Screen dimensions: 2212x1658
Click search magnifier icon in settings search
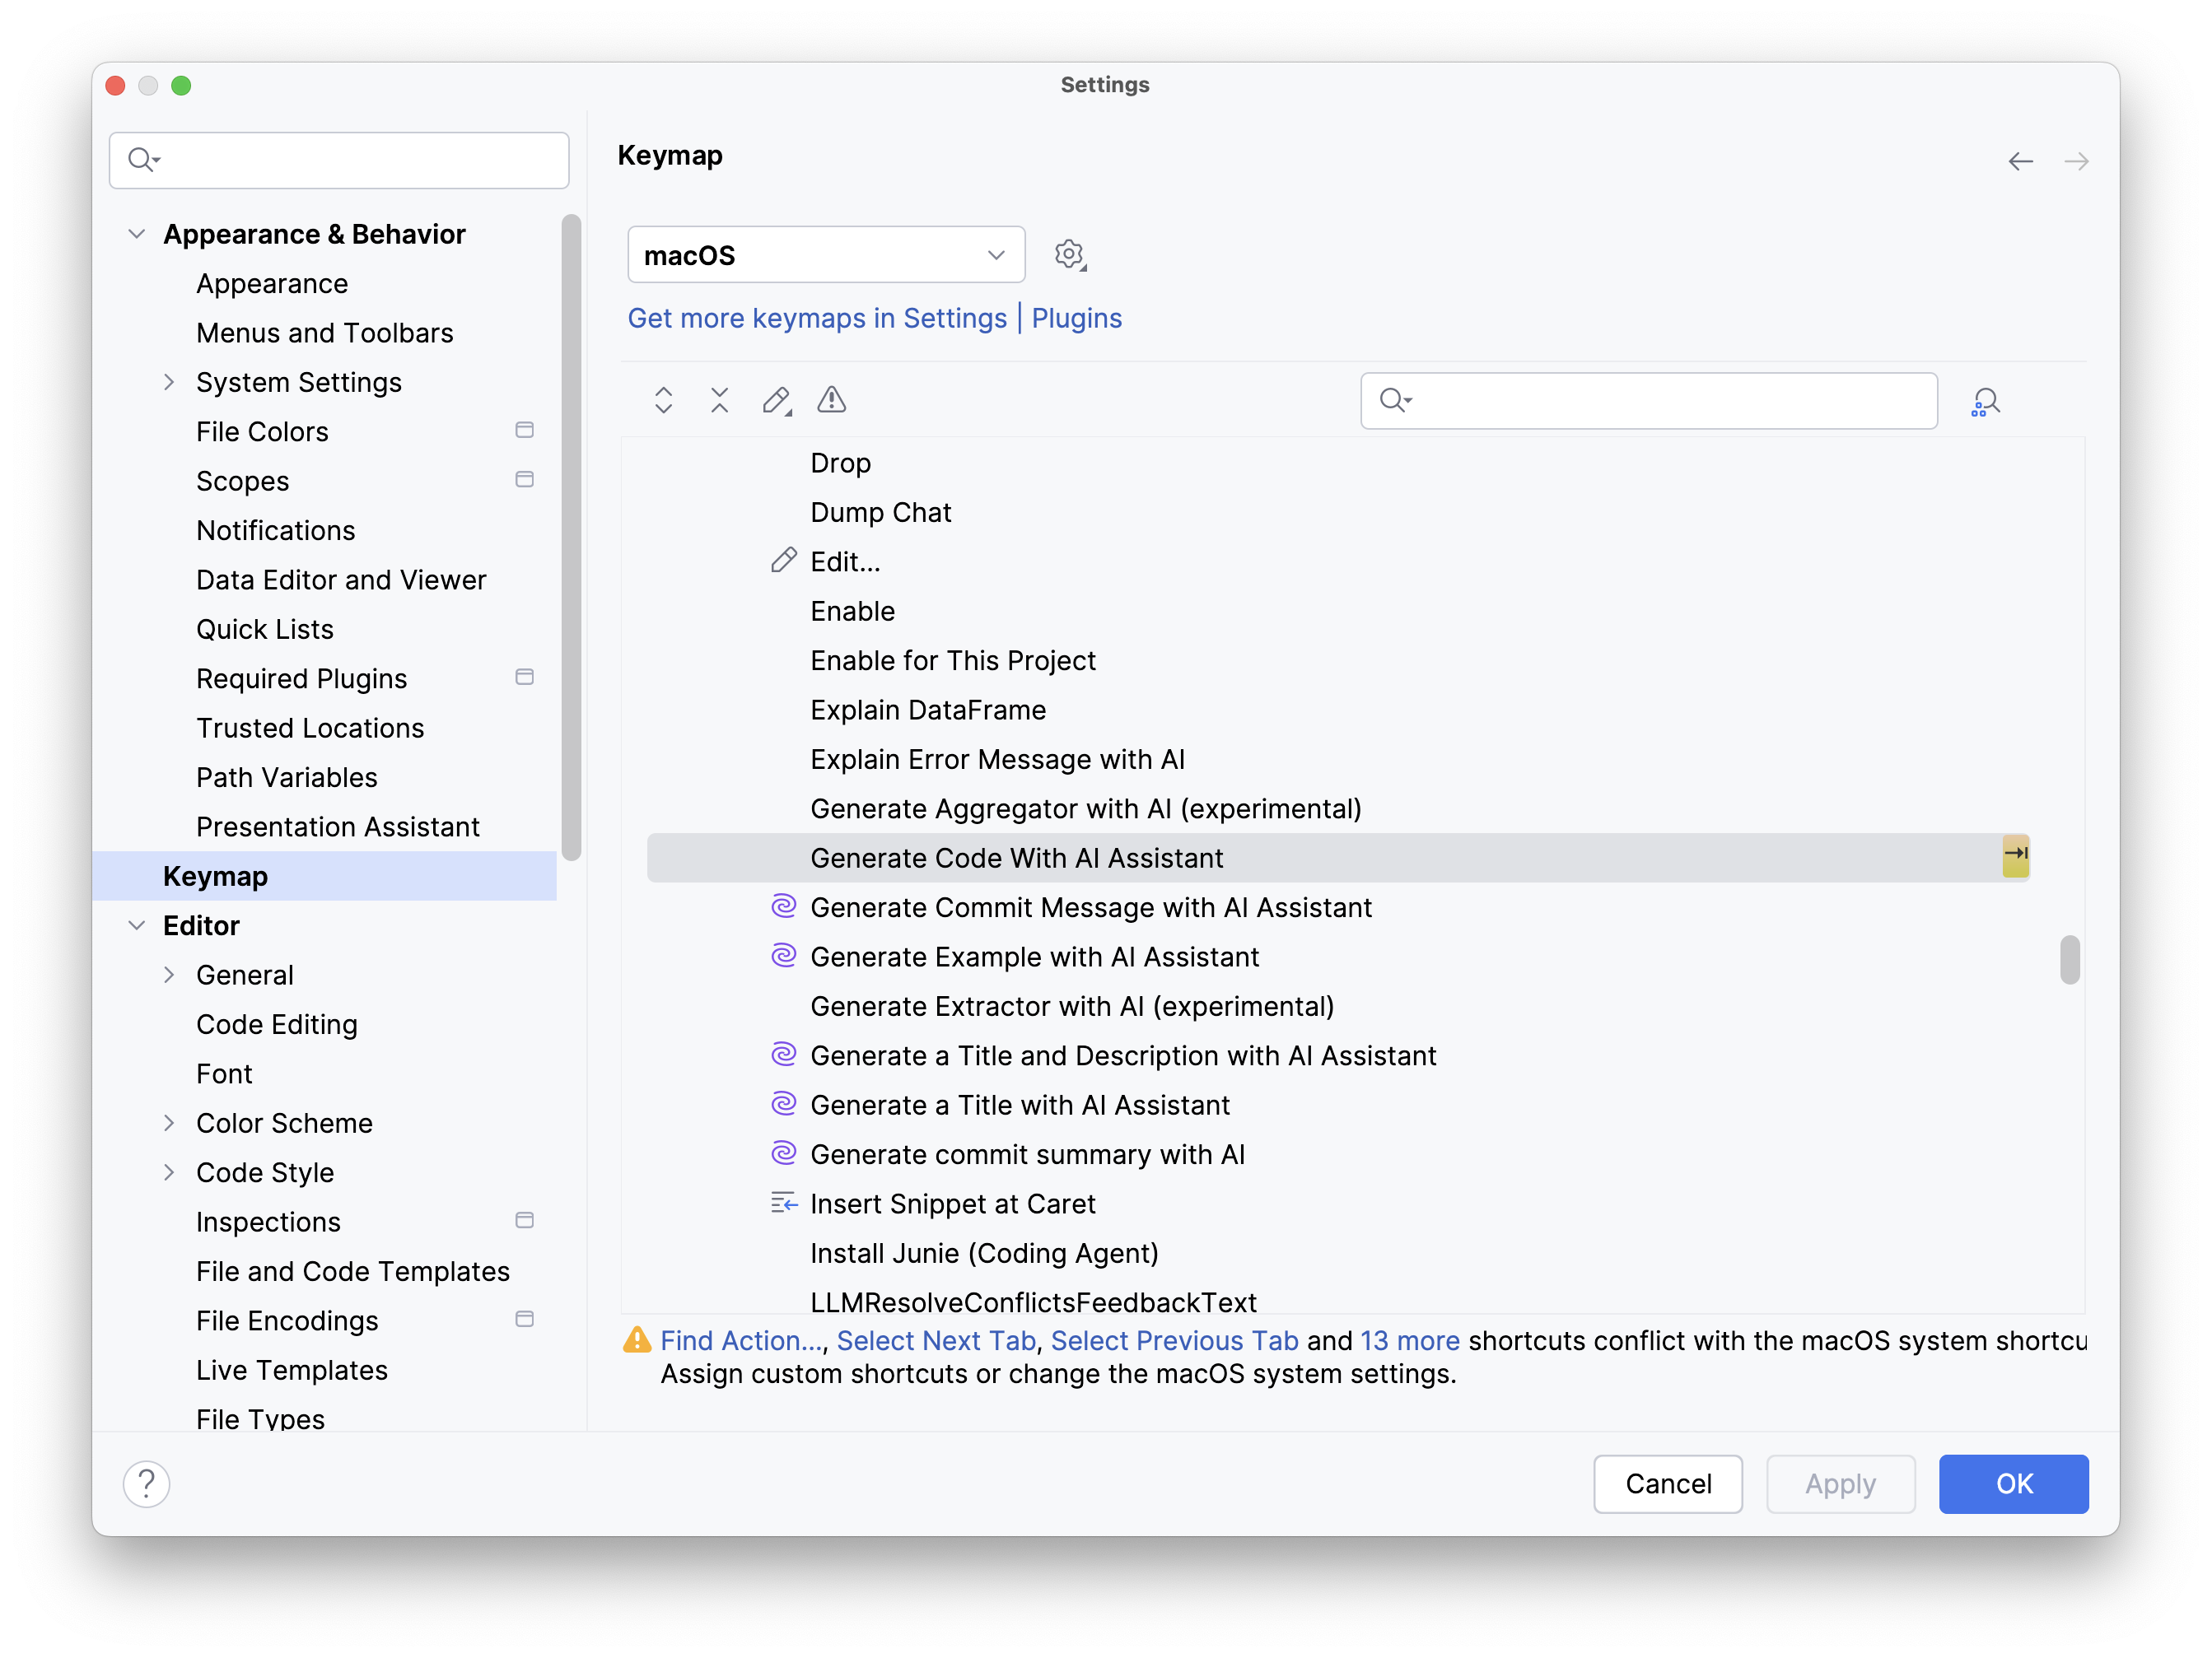click(143, 160)
